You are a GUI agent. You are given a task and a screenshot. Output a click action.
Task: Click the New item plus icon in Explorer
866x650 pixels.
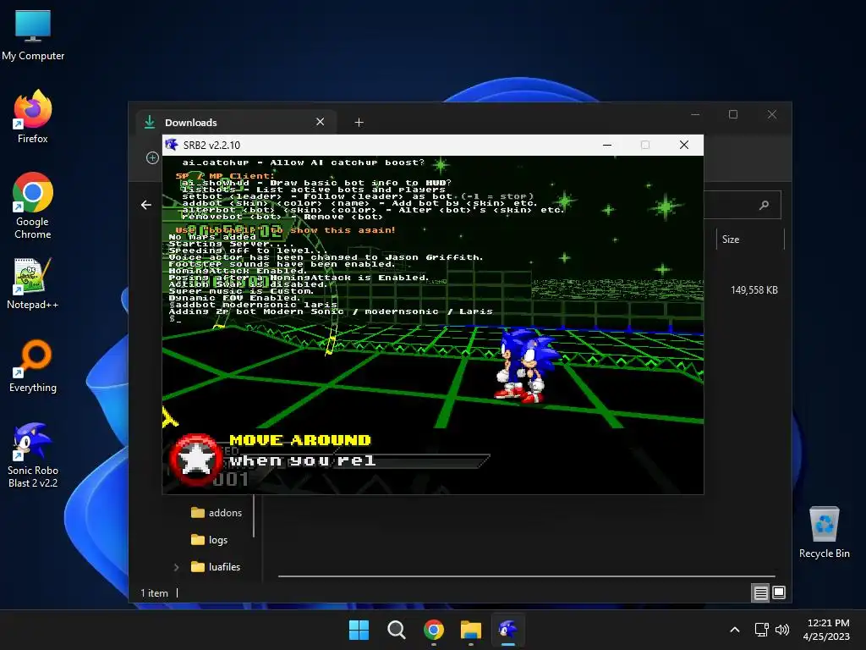152,158
